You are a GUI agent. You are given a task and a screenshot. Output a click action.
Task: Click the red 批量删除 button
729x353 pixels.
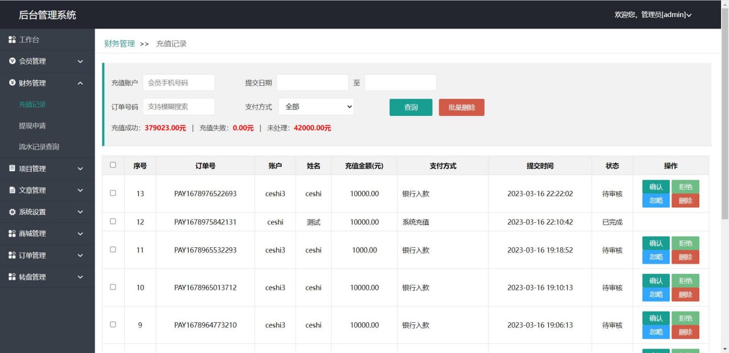pyautogui.click(x=461, y=107)
